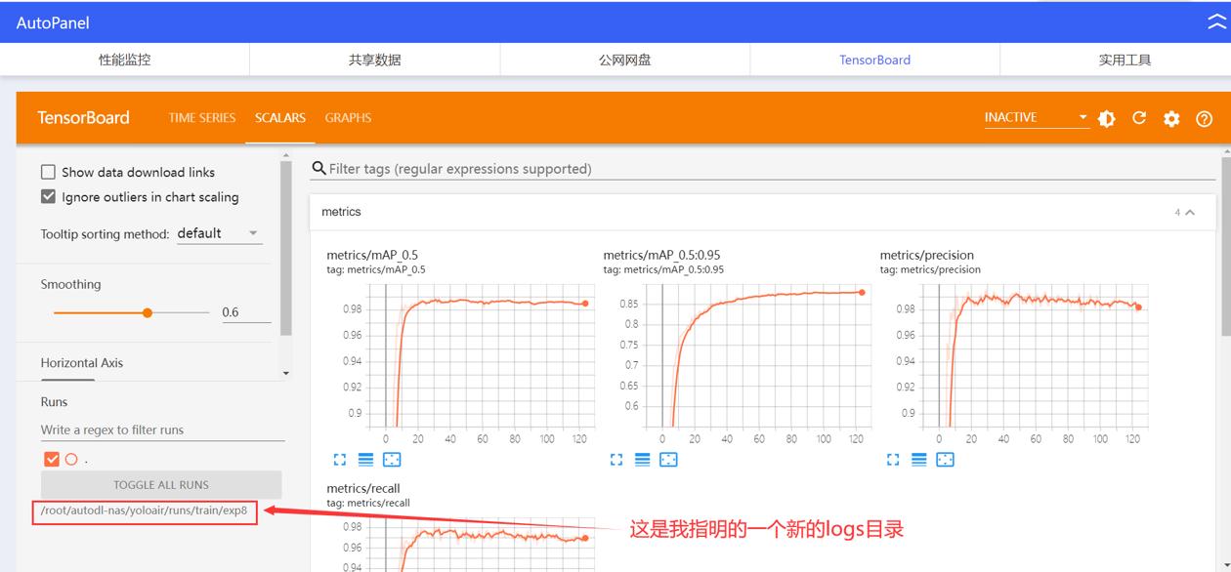1231x572 pixels.
Task: Fit domain to data for precision chart
Action: pyautogui.click(x=945, y=459)
